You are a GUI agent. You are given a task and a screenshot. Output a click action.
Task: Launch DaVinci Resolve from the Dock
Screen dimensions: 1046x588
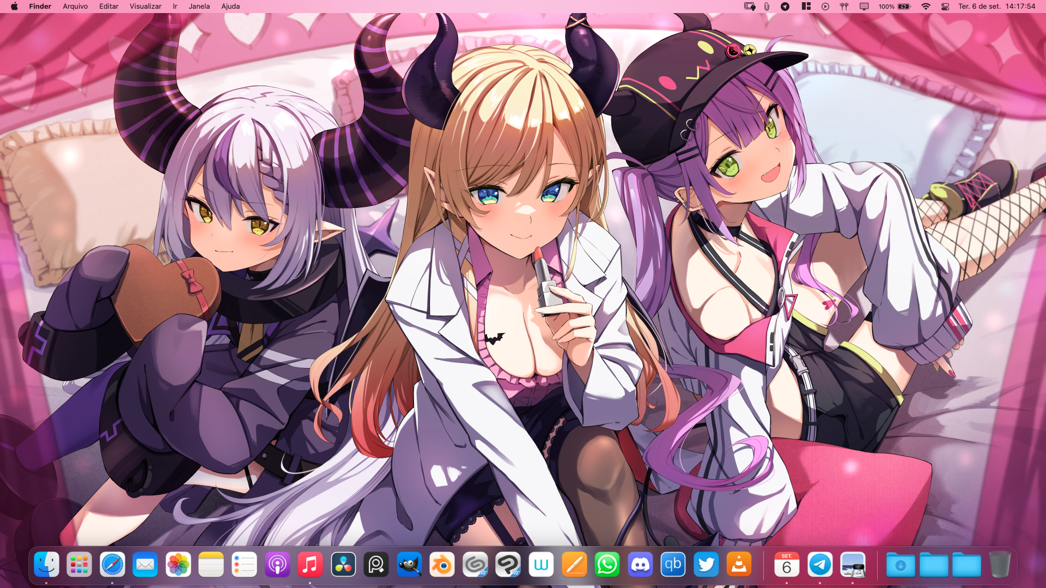343,565
